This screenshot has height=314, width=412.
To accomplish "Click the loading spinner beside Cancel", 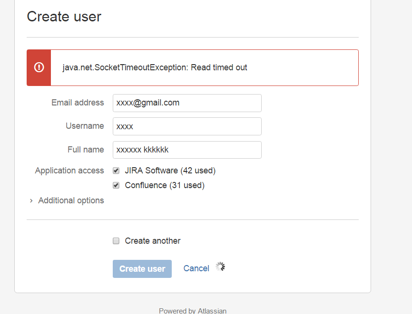I will 220,266.
